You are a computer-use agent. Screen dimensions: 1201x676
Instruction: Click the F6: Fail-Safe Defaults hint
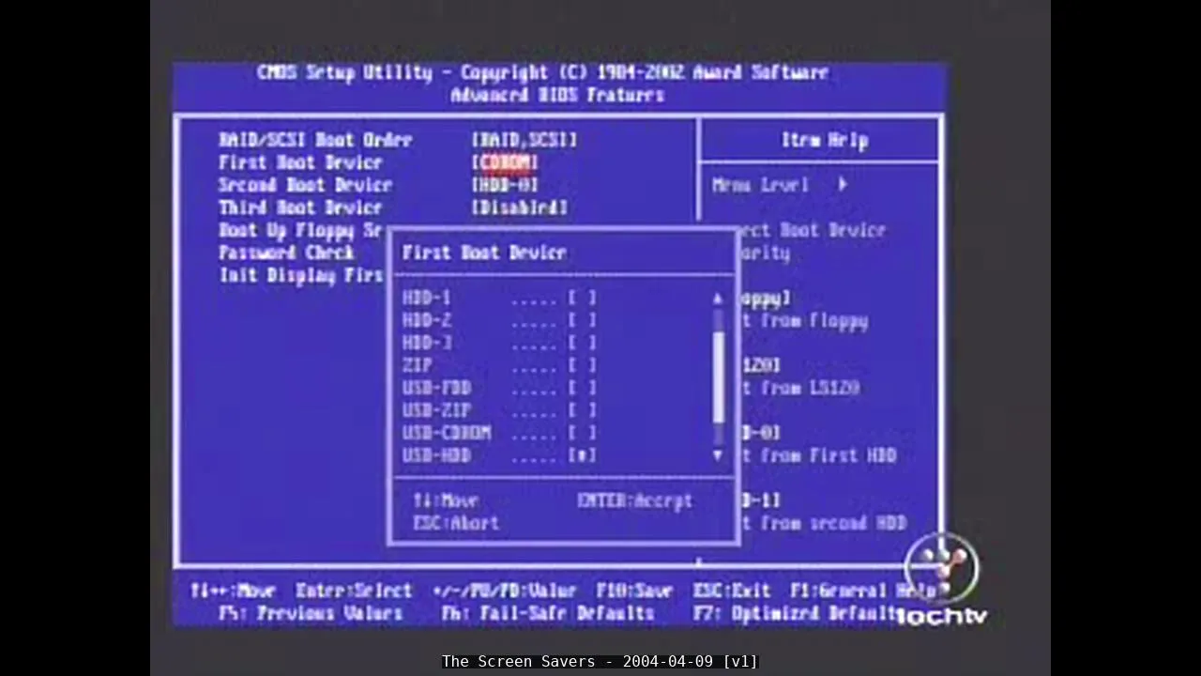(x=548, y=613)
